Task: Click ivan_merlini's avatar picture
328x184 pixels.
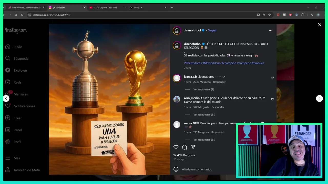Action: 177,99
